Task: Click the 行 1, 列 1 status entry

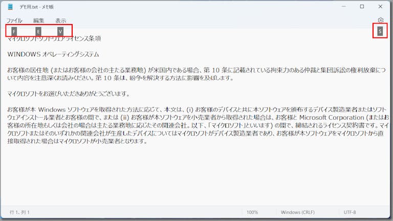Action: pos(19,212)
